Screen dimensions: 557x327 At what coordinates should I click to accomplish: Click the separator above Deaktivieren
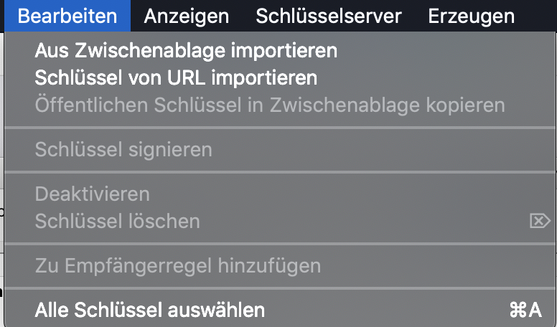pos(280,172)
